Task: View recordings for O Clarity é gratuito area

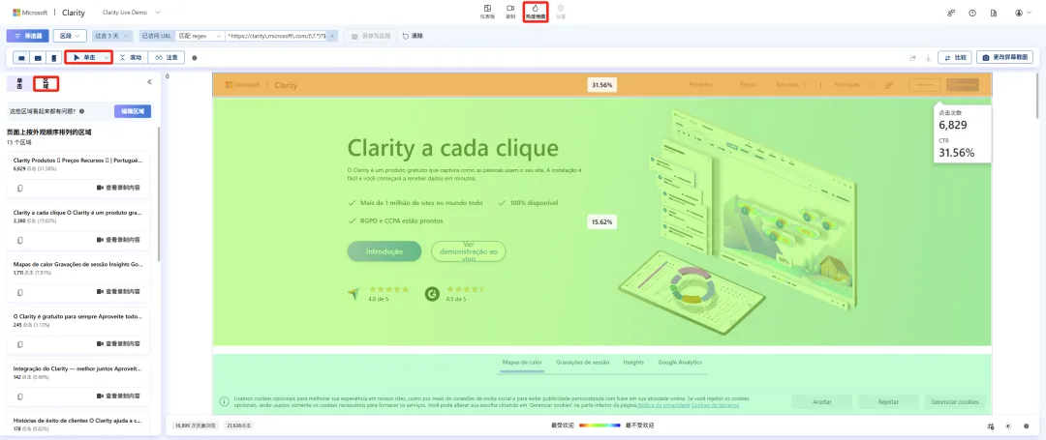Action: [x=118, y=344]
